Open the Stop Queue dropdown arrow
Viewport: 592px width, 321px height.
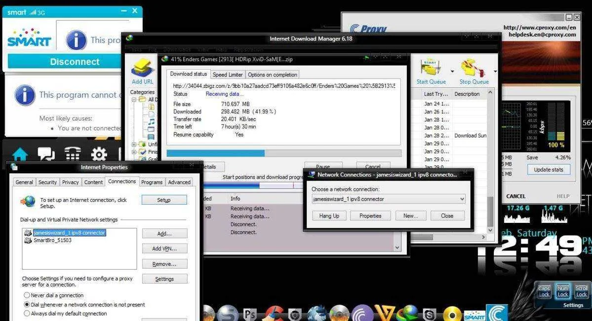pyautogui.click(x=495, y=71)
